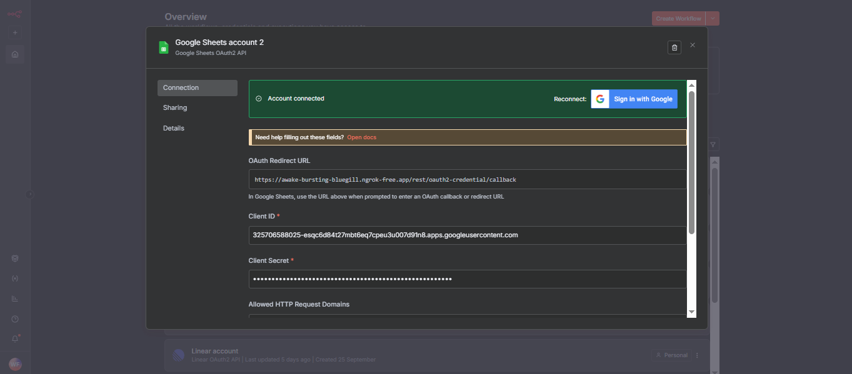Add a new workflow using the plus icon
The image size is (852, 374).
point(14,32)
